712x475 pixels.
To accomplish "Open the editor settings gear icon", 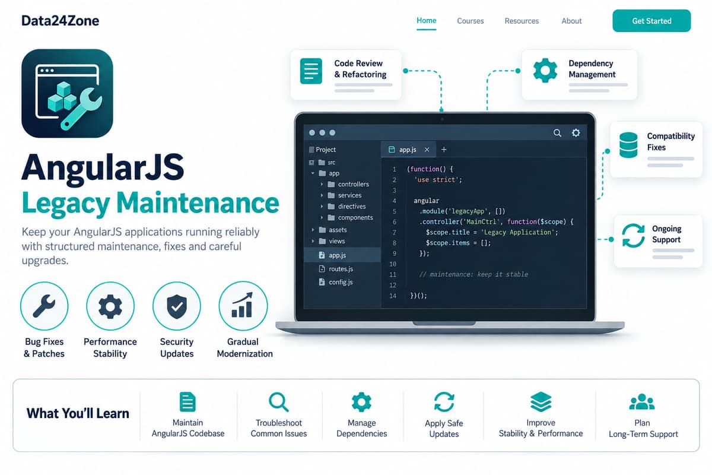I will pyautogui.click(x=576, y=133).
